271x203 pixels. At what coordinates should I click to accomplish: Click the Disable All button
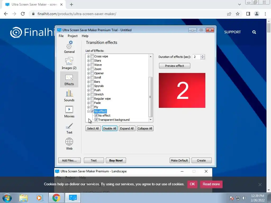coord(110,128)
